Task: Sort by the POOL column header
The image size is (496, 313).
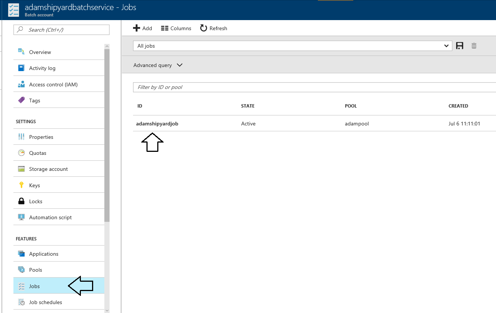Action: [x=351, y=106]
